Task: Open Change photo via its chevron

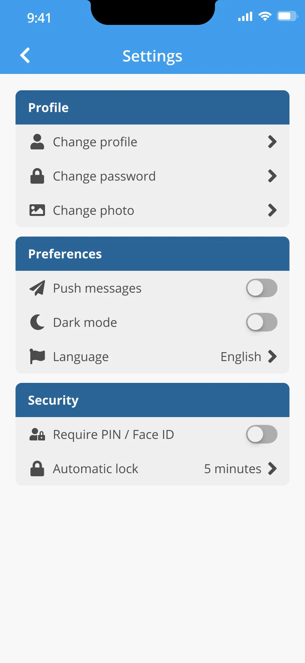Action: (x=272, y=210)
